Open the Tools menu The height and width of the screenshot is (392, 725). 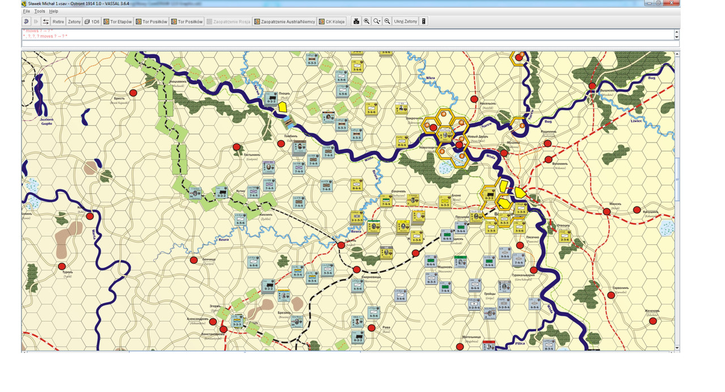point(40,11)
